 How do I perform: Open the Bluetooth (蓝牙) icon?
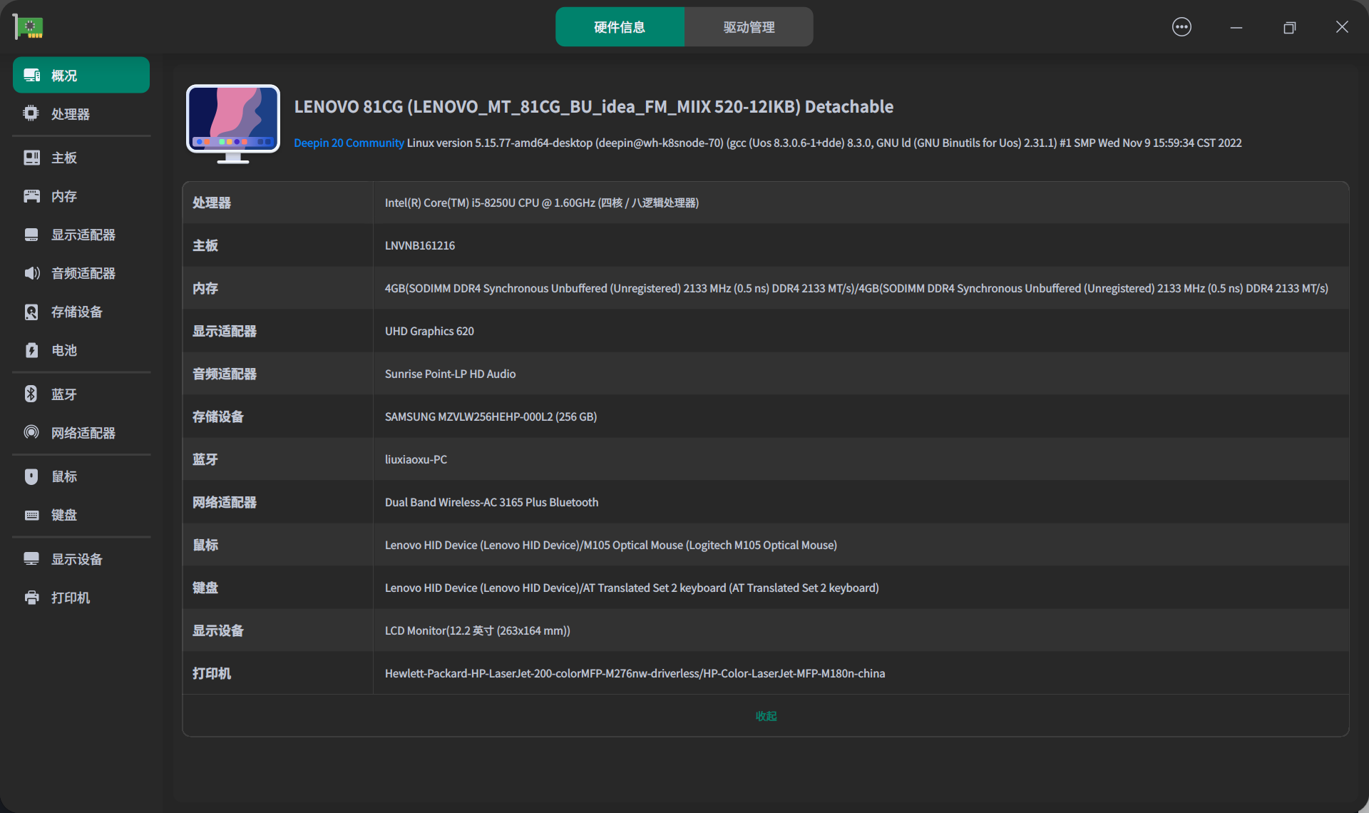[x=31, y=394]
